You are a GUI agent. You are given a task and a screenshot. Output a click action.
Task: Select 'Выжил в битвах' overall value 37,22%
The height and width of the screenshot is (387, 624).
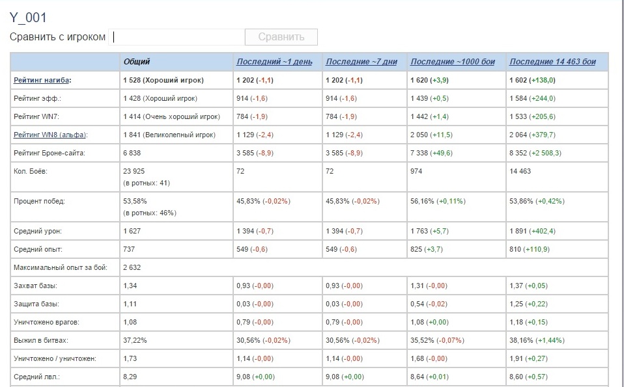(135, 340)
